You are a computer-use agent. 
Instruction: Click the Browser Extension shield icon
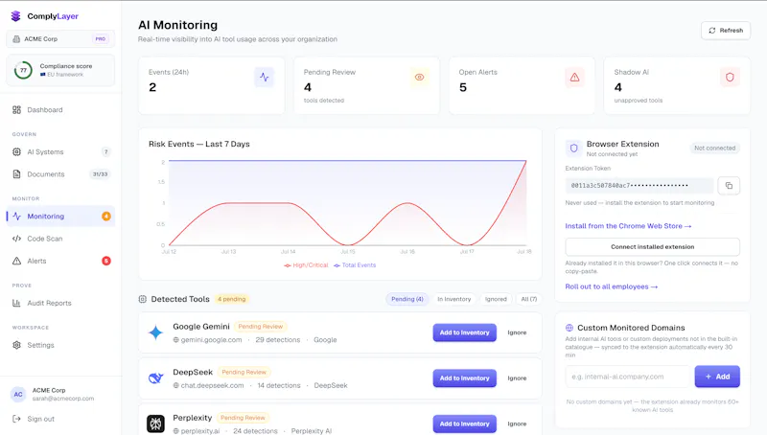pos(573,149)
